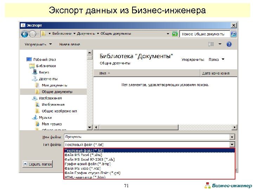Select Музыка library in the tree

point(45,118)
